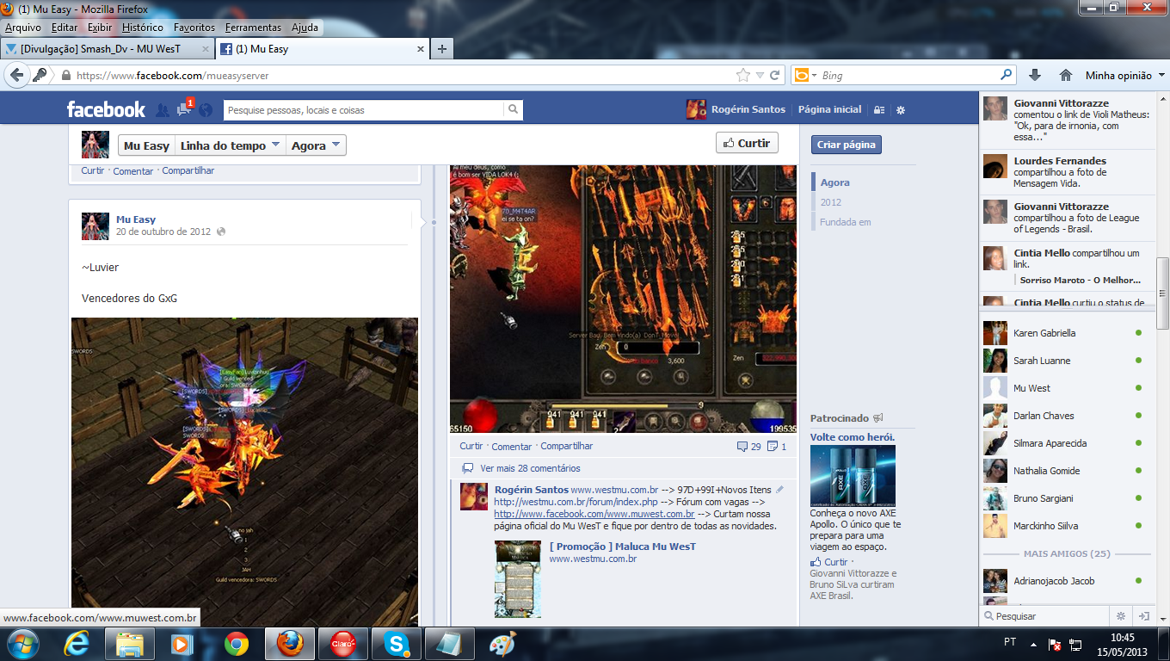
Task: Expand MAIS AMIGOS (25) section
Action: pyautogui.click(x=1066, y=553)
